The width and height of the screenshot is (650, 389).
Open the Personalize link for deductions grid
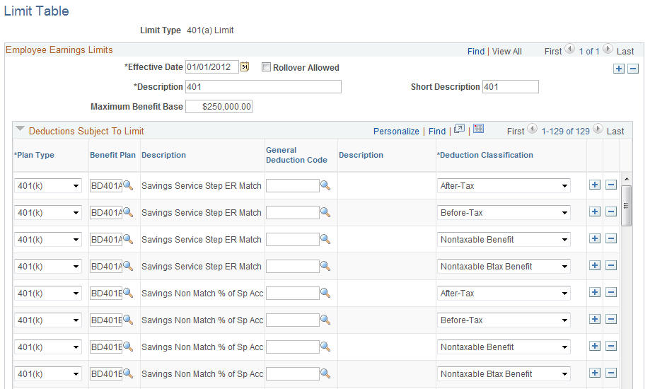tap(396, 132)
